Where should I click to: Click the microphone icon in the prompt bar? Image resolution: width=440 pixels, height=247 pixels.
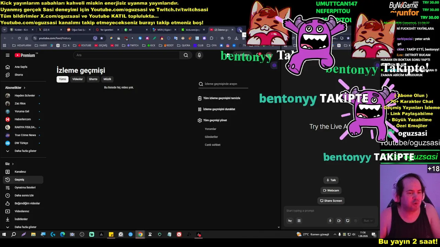[x=330, y=221]
